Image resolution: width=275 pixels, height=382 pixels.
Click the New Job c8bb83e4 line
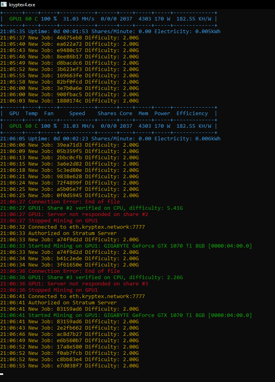coord(69,360)
